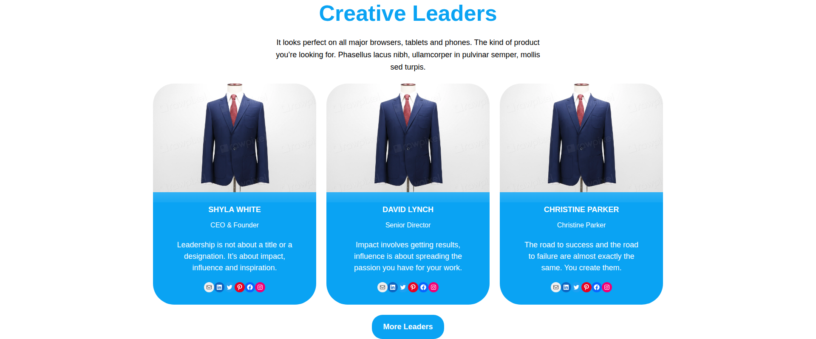Open Christine Parker's Instagram icon
The height and width of the screenshot is (339, 816).
(x=607, y=287)
